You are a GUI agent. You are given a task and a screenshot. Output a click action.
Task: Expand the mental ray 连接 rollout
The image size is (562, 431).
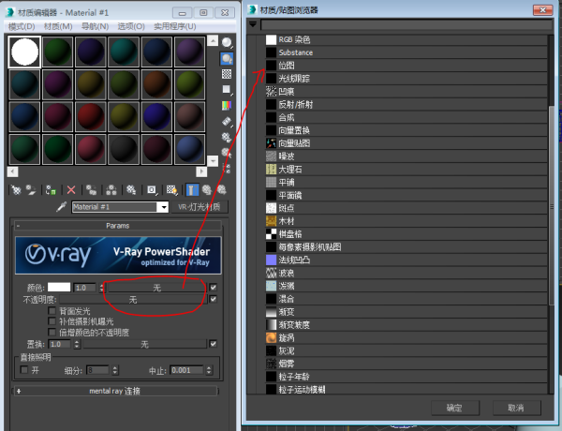[x=115, y=391]
